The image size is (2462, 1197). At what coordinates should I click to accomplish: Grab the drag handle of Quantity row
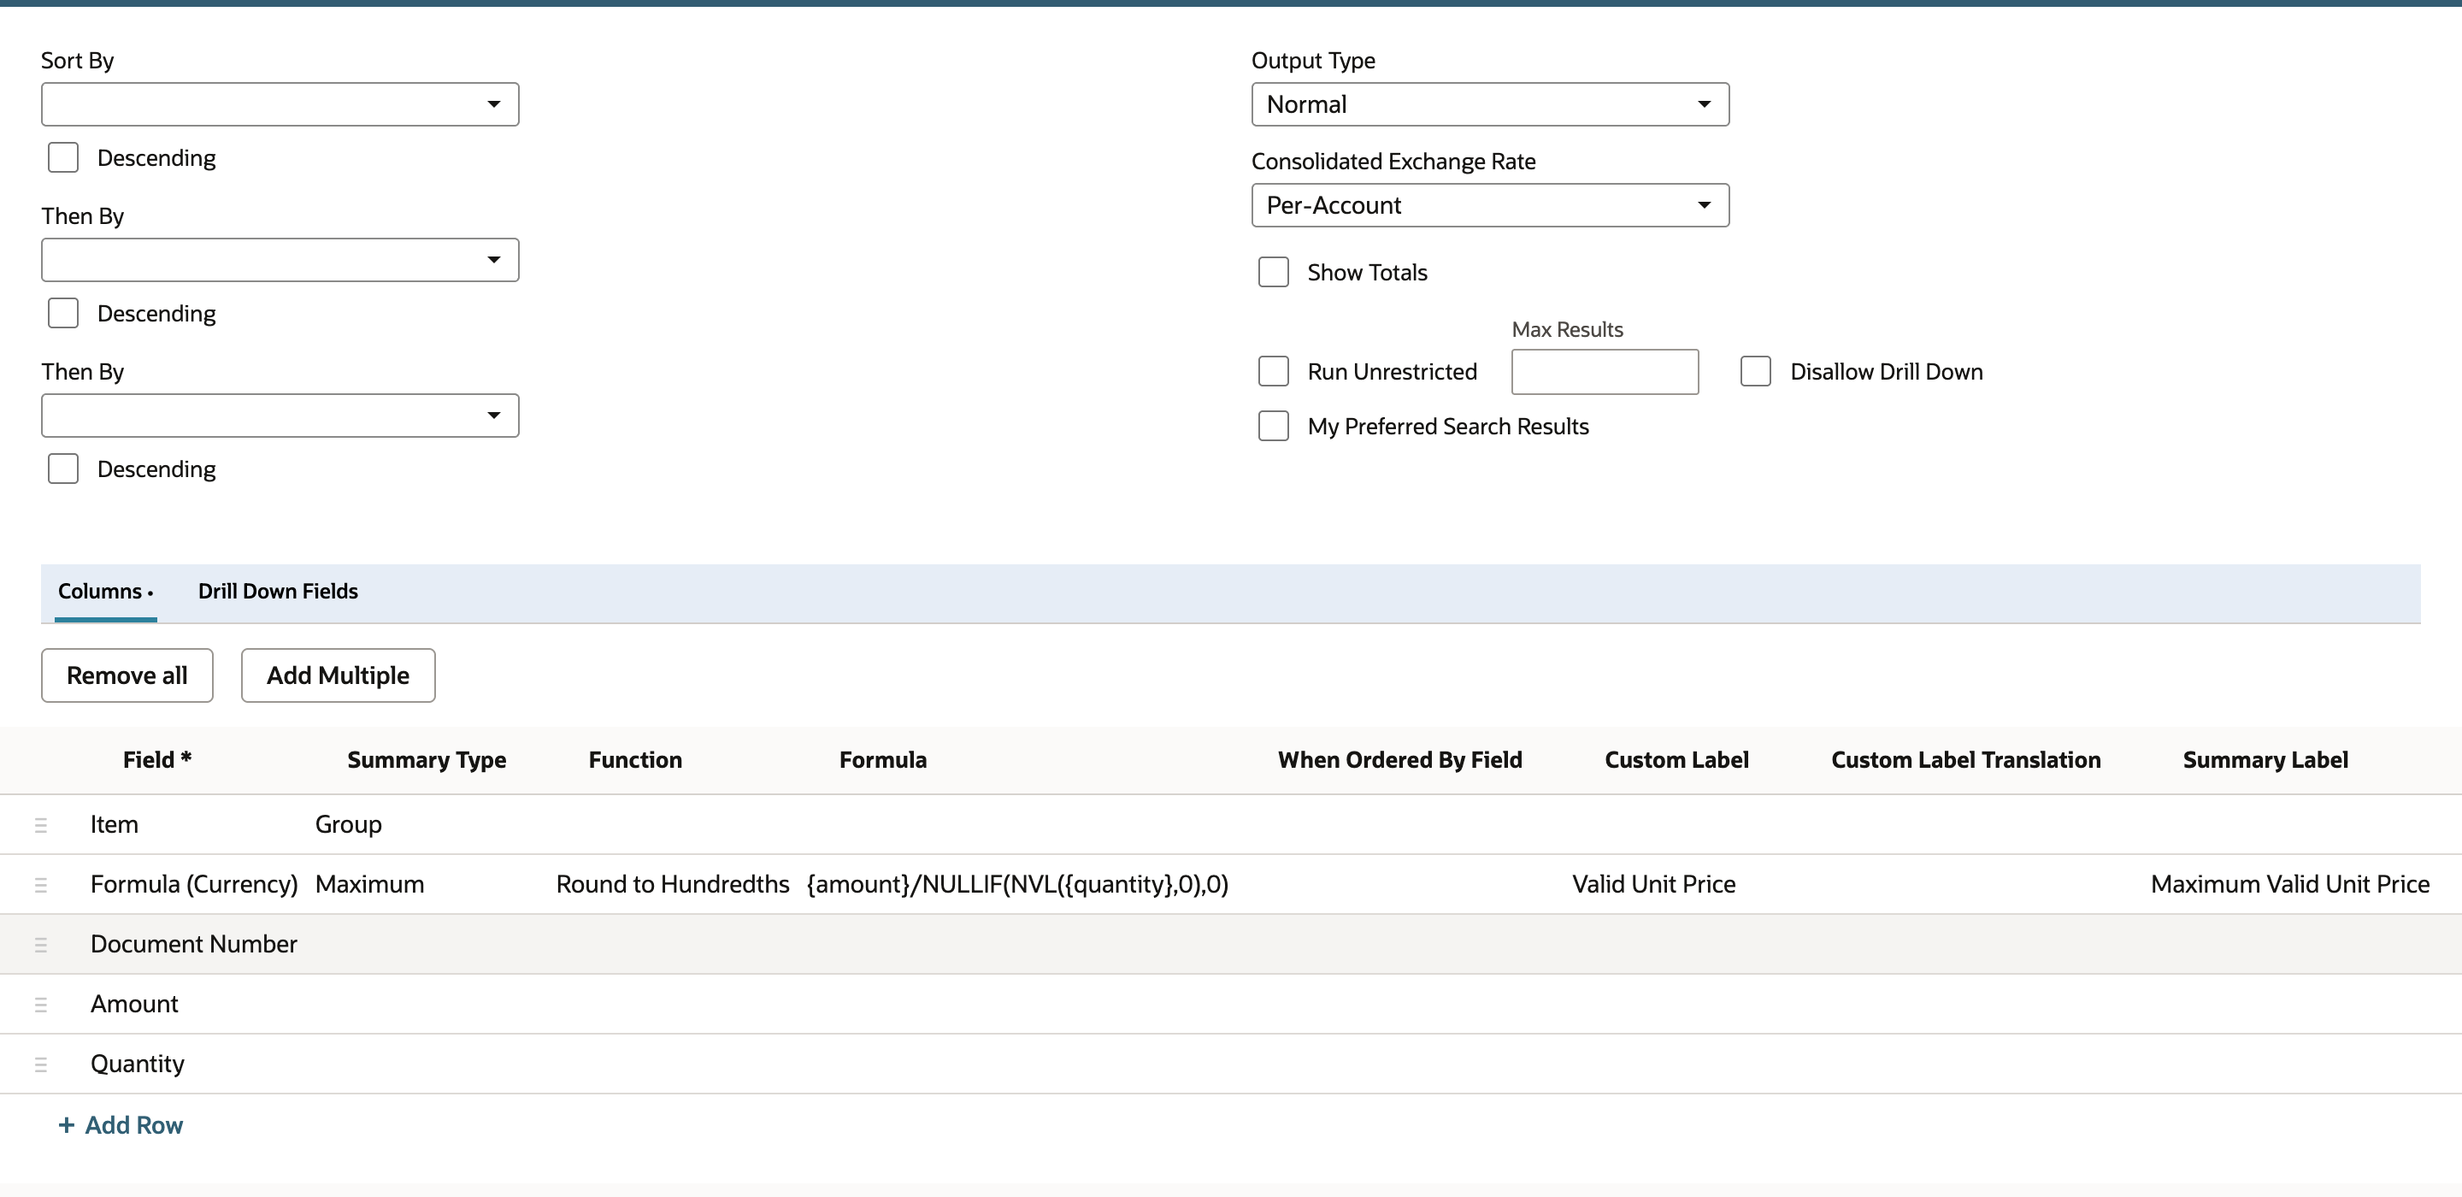(40, 1064)
